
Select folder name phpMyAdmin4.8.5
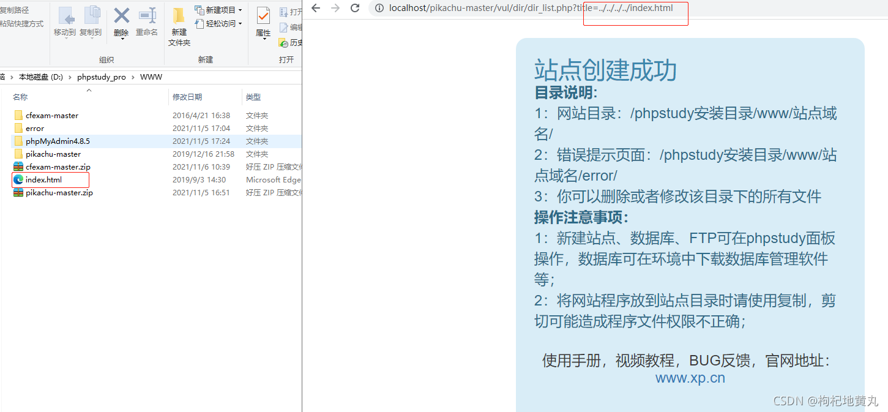tap(58, 141)
